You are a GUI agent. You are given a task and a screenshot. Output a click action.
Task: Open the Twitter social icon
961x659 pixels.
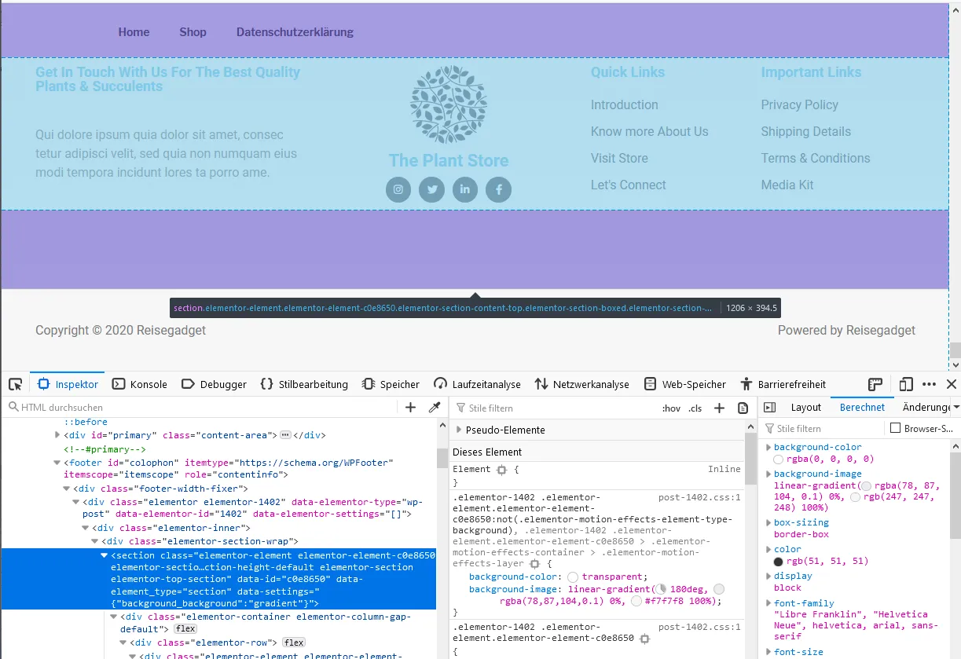click(x=431, y=189)
